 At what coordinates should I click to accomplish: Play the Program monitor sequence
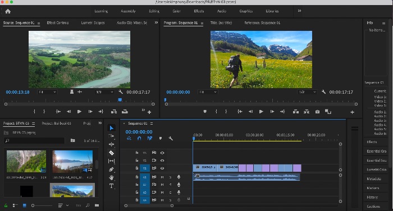[x=261, y=112]
